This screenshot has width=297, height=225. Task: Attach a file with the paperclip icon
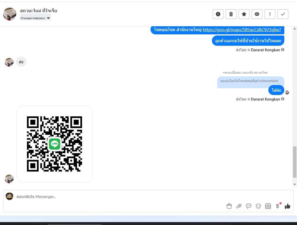239,206
